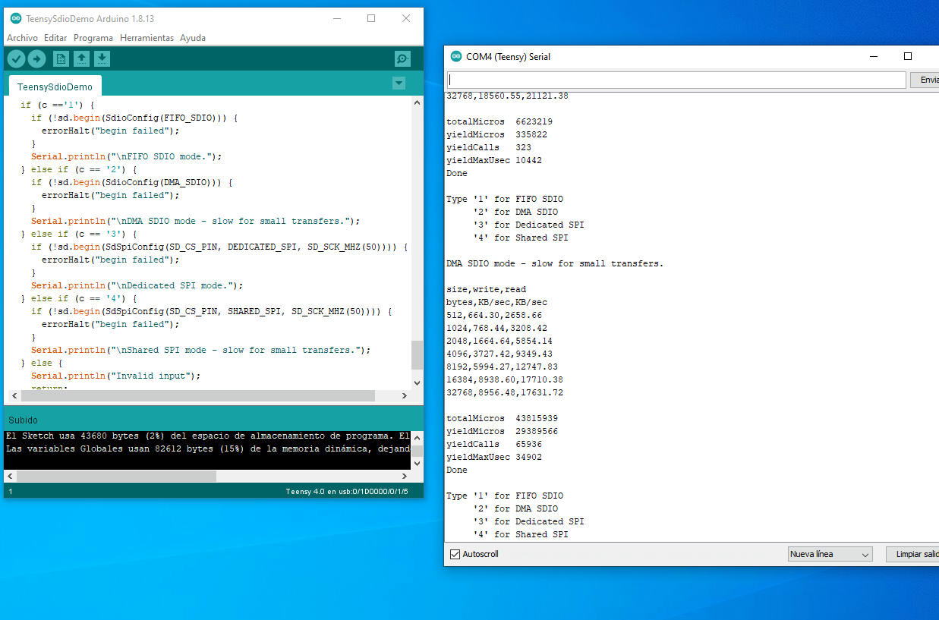Click the FIFO SDIO mode println code line
The width and height of the screenshot is (939, 620).
point(126,156)
